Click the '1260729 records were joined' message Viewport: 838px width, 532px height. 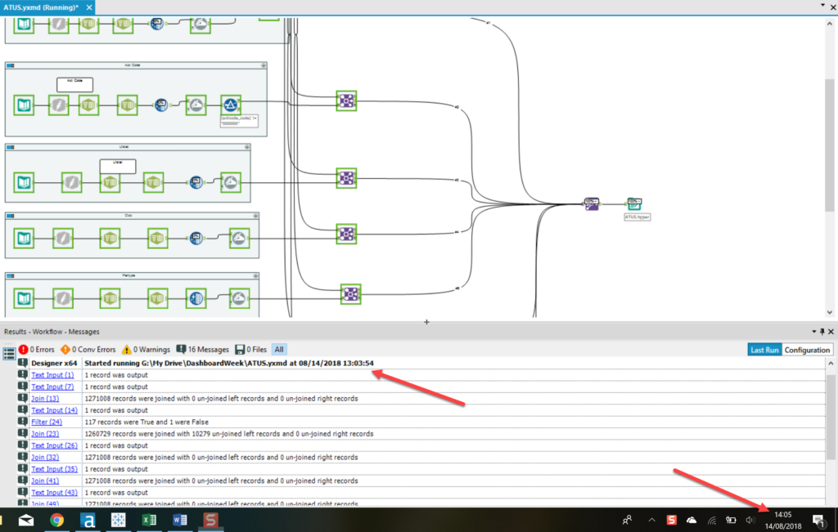pyautogui.click(x=229, y=434)
